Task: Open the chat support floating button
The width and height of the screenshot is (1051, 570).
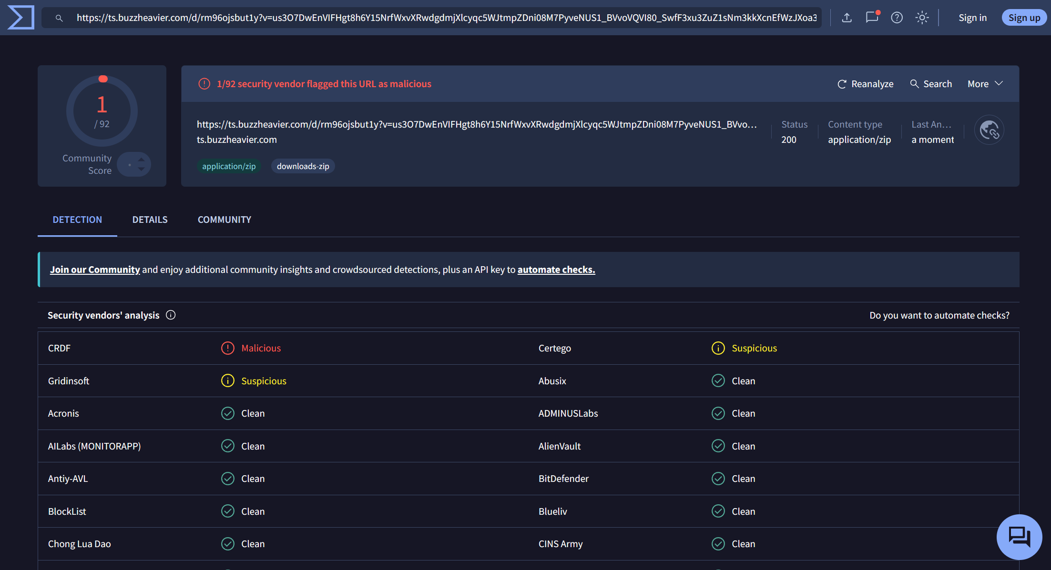Action: [x=1019, y=537]
